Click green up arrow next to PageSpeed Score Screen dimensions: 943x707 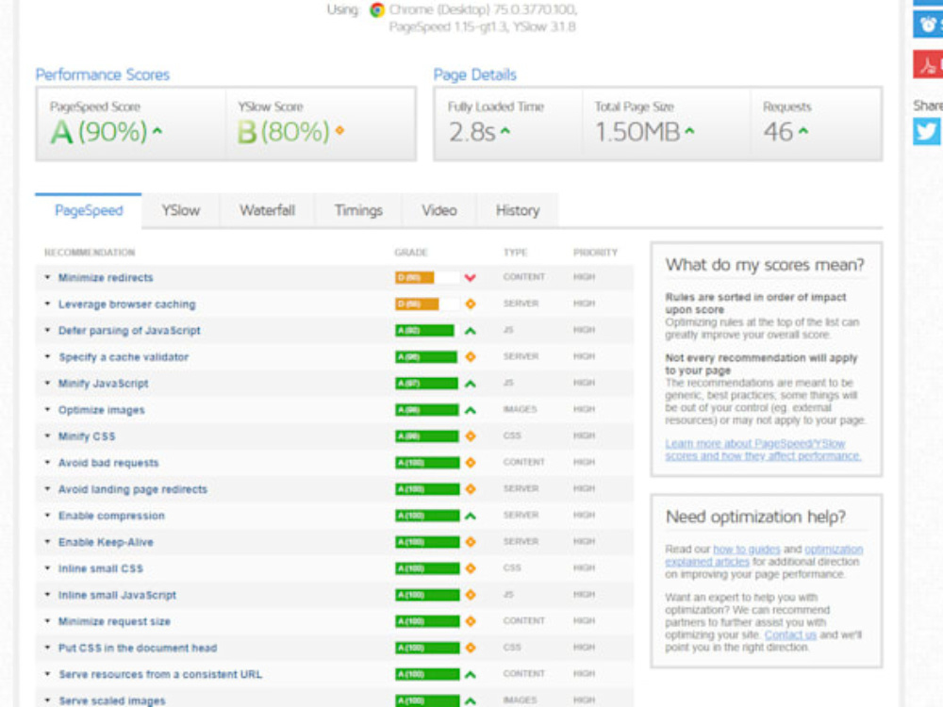click(x=157, y=130)
